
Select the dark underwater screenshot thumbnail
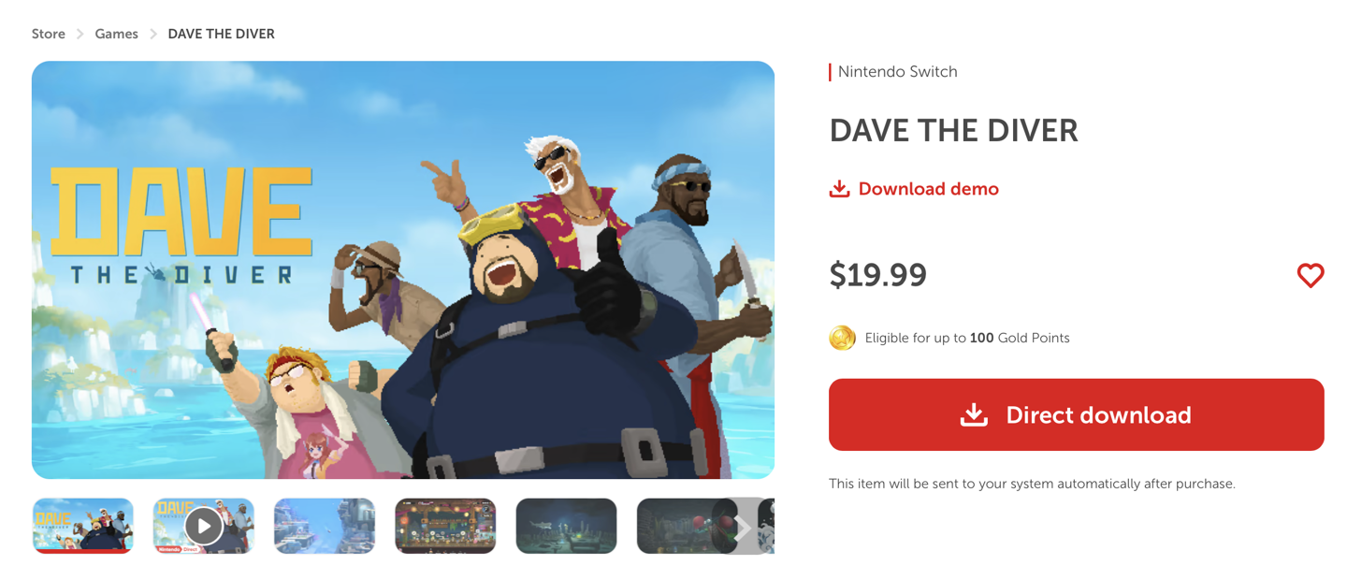(x=566, y=526)
